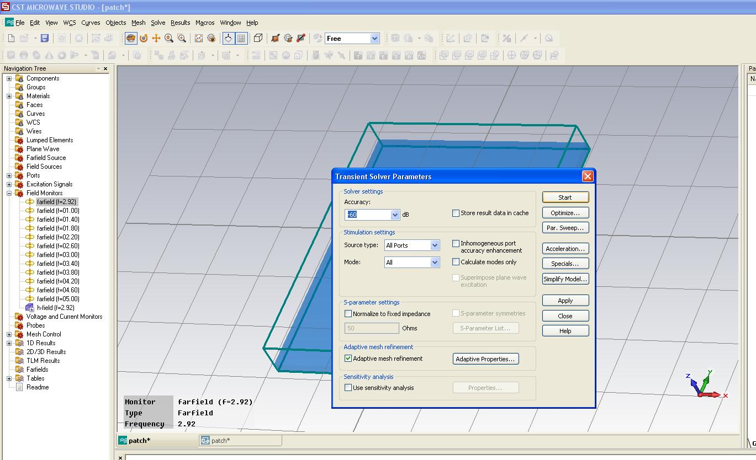Open Adaptive Properties settings
Viewport: 756px width, 460px height.
coord(485,359)
